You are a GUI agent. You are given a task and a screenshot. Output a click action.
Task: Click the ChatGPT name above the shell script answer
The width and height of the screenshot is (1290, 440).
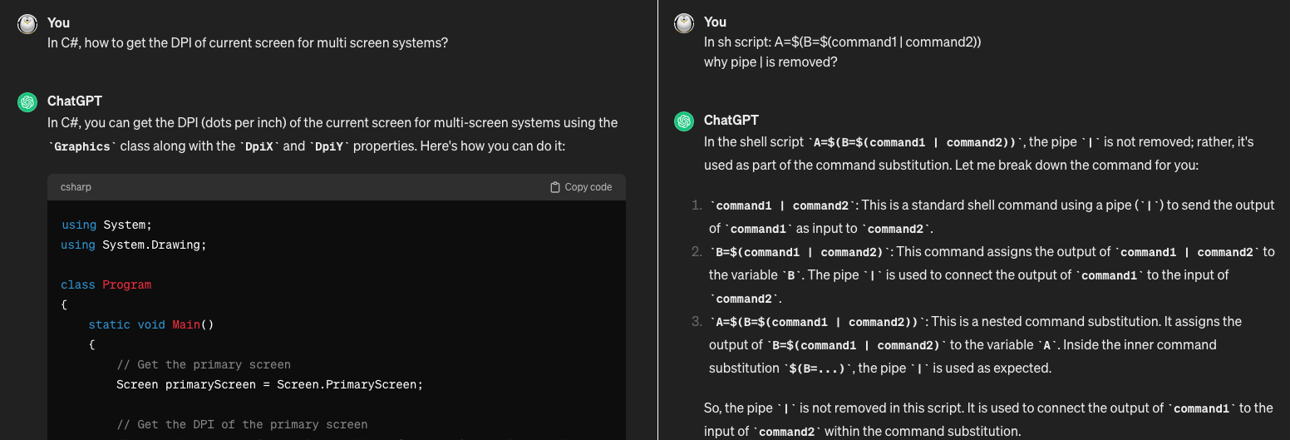tap(731, 120)
